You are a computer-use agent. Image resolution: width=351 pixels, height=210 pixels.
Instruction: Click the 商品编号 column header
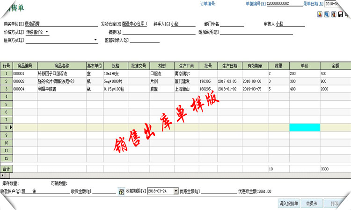point(25,66)
